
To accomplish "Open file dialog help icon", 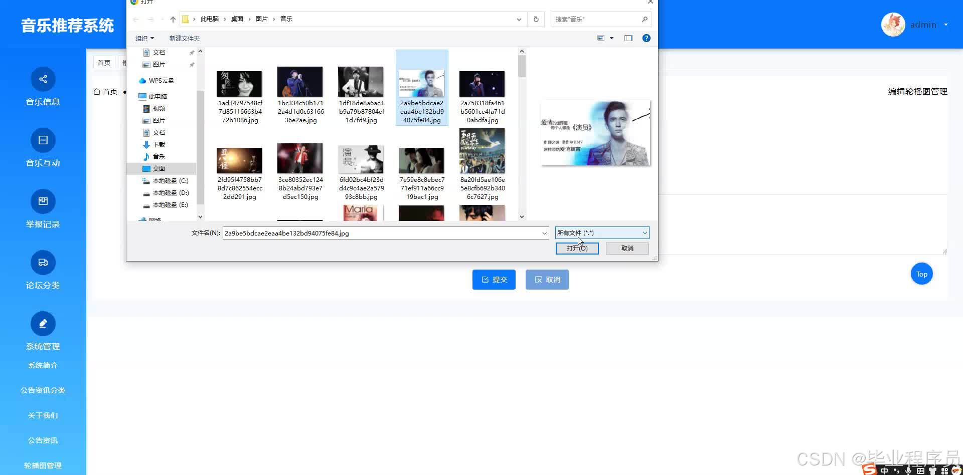I will pyautogui.click(x=647, y=38).
